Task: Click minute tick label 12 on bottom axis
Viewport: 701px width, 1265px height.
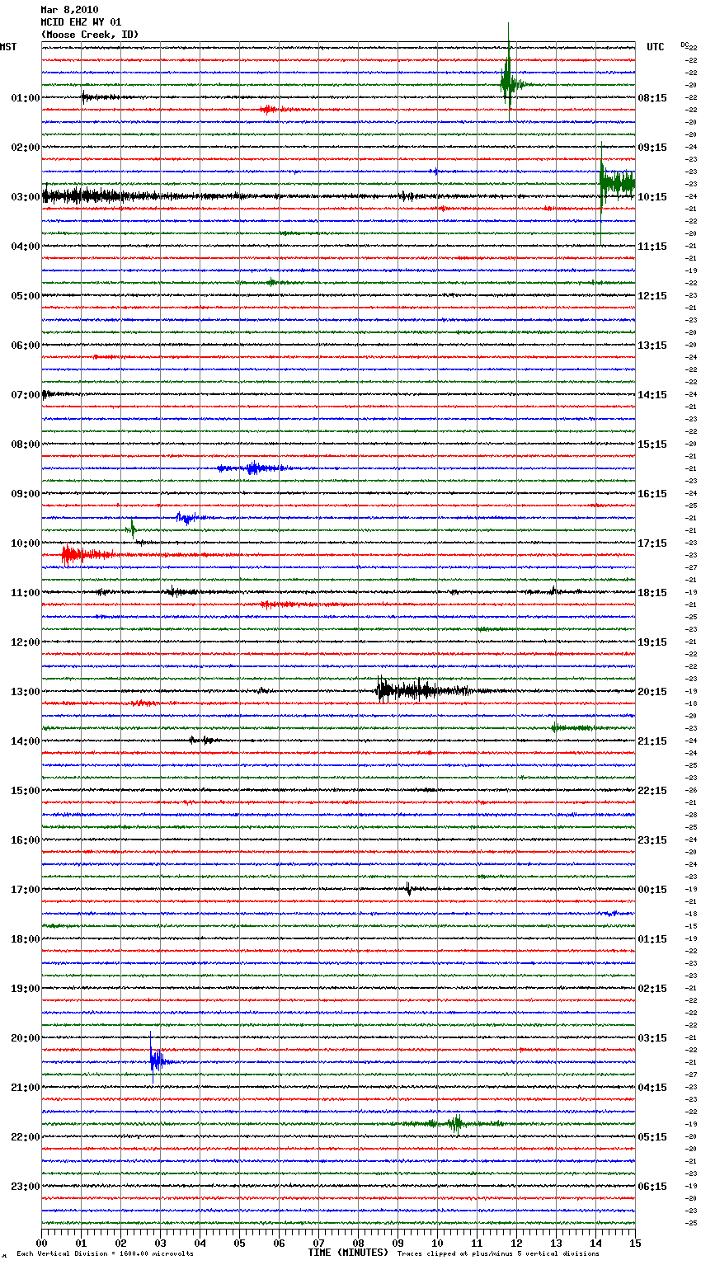Action: pyautogui.click(x=516, y=1243)
